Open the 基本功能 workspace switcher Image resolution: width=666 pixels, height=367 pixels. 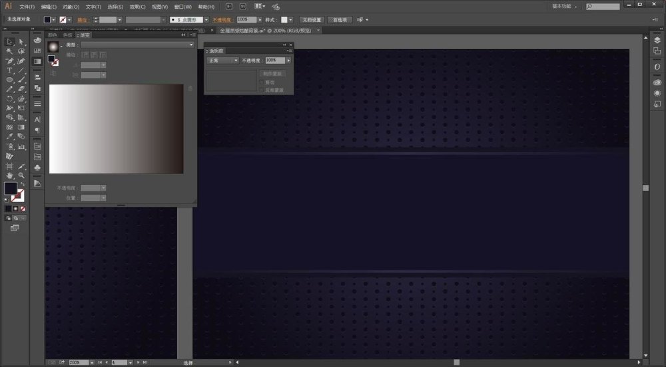coord(565,6)
